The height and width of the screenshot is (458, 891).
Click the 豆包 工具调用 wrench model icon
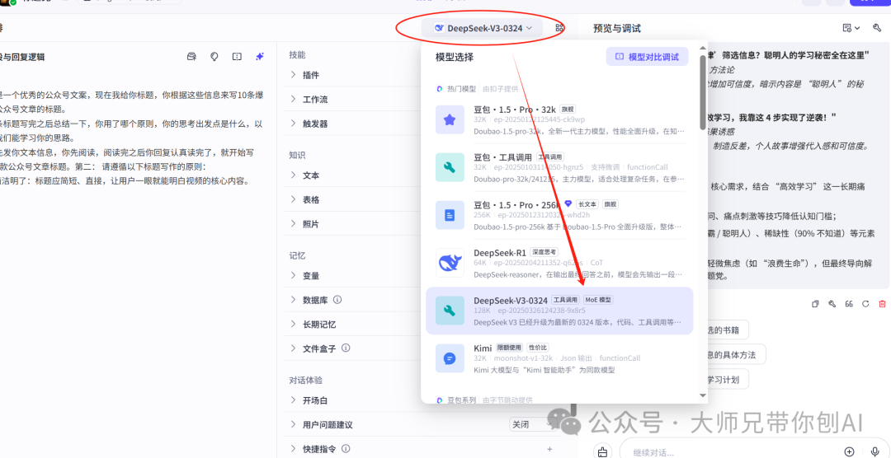450,167
